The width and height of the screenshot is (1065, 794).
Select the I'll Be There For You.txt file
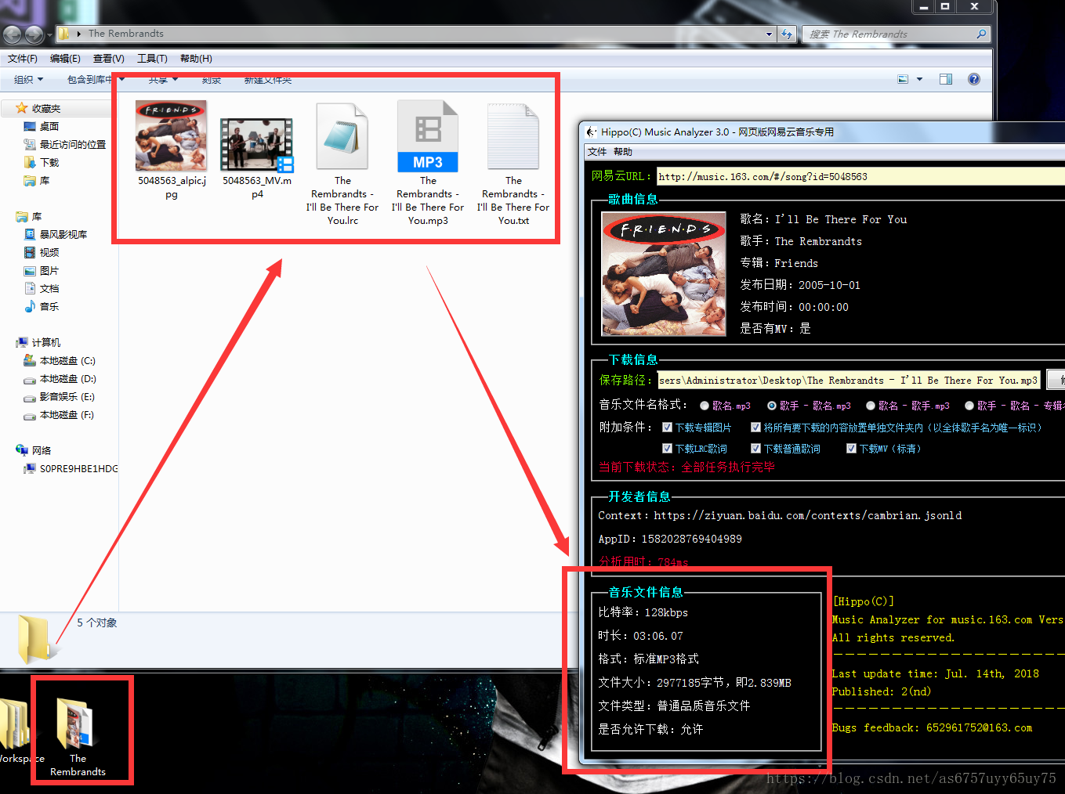tap(513, 165)
